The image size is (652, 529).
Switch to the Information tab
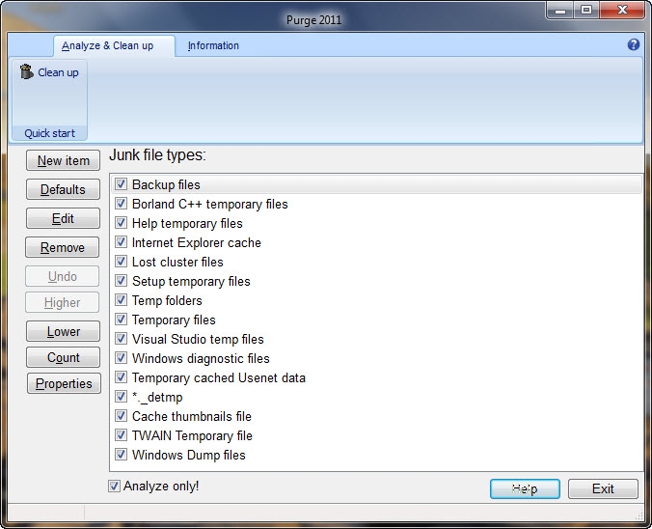coord(213,45)
